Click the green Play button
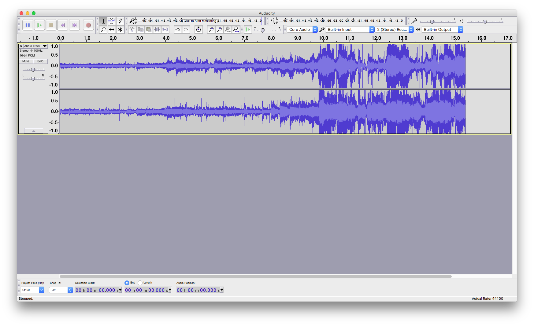 [39, 25]
